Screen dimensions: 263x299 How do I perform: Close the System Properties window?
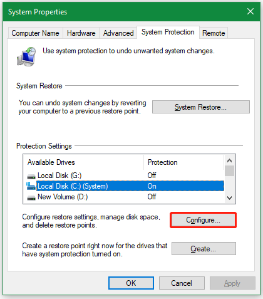pyautogui.click(x=250, y=11)
